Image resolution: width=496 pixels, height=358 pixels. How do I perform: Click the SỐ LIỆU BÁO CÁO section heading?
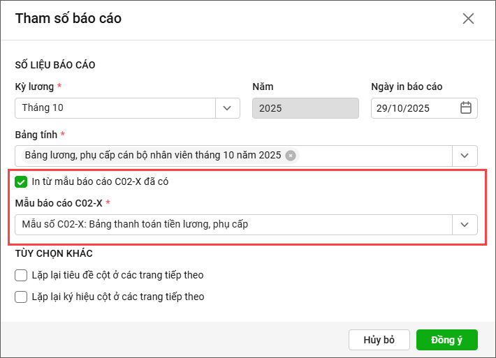coord(55,65)
